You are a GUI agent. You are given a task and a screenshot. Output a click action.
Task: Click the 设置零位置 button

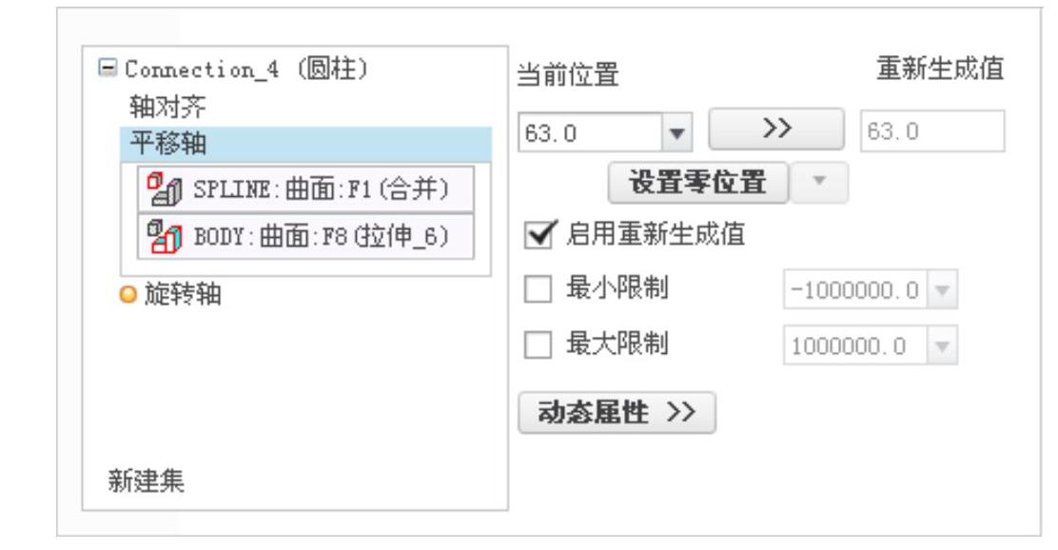click(697, 182)
